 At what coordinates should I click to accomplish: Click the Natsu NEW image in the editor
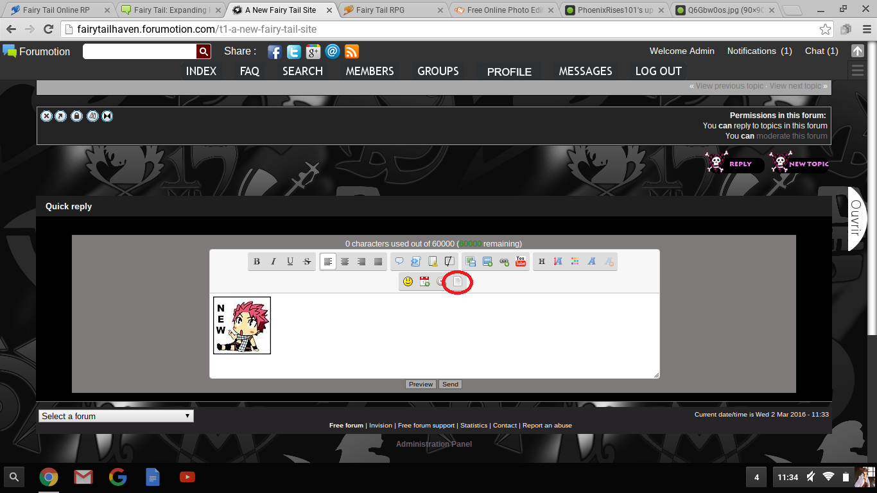point(242,325)
